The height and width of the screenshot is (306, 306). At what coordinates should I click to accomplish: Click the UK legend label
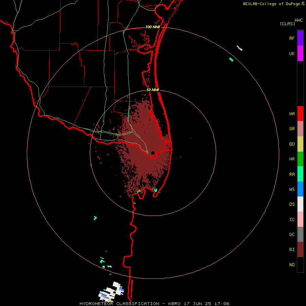point(292,53)
